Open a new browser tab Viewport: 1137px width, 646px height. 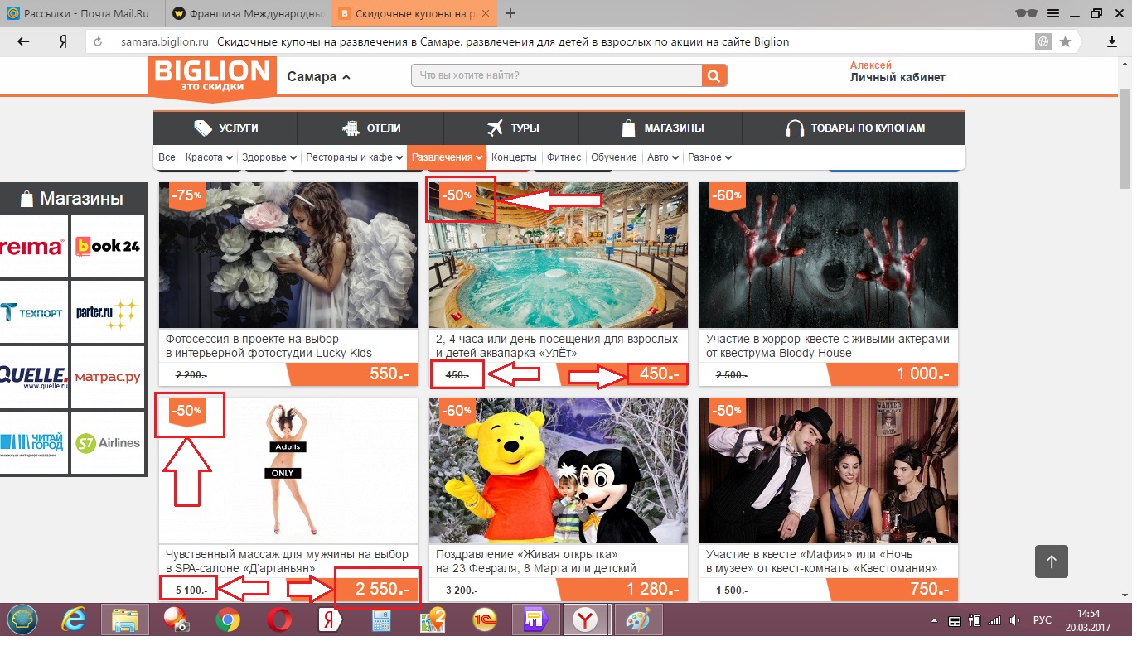coord(510,13)
